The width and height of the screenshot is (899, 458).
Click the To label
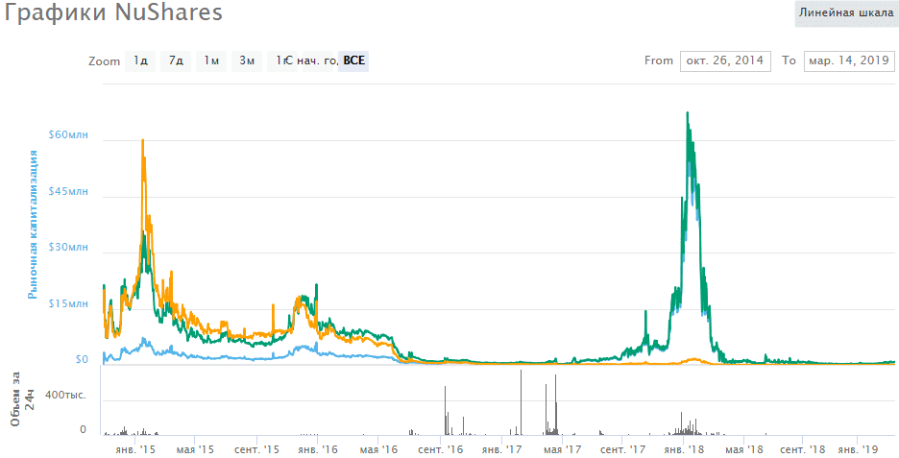coord(789,60)
